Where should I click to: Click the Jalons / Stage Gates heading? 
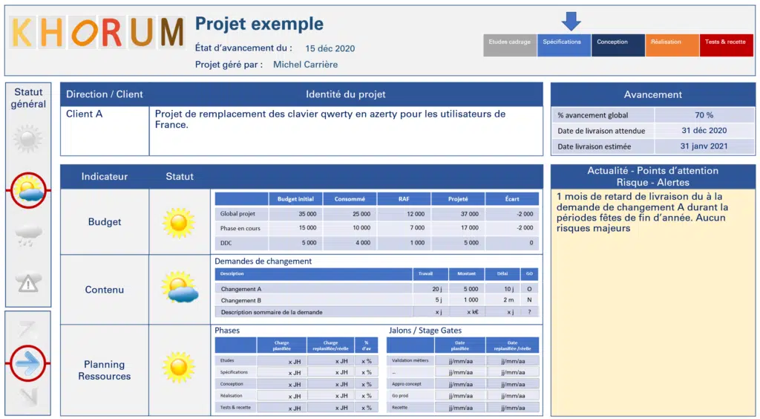coord(425,331)
